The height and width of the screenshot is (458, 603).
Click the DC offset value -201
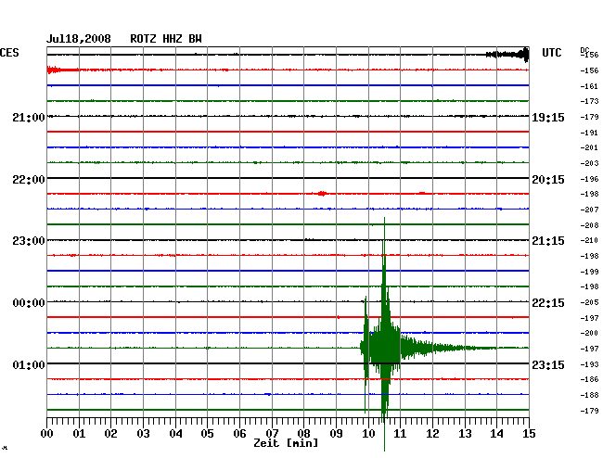tap(589, 147)
